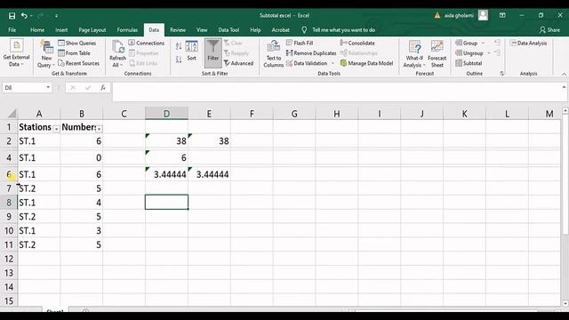Collapse the ribbon
The height and width of the screenshot is (320, 569).
coord(564,74)
